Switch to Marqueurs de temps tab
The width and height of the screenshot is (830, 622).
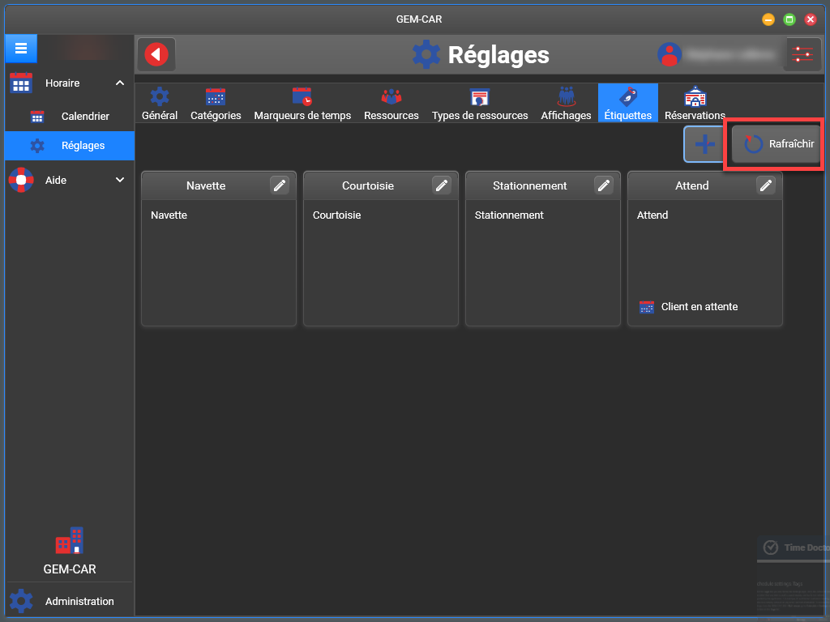click(x=302, y=104)
